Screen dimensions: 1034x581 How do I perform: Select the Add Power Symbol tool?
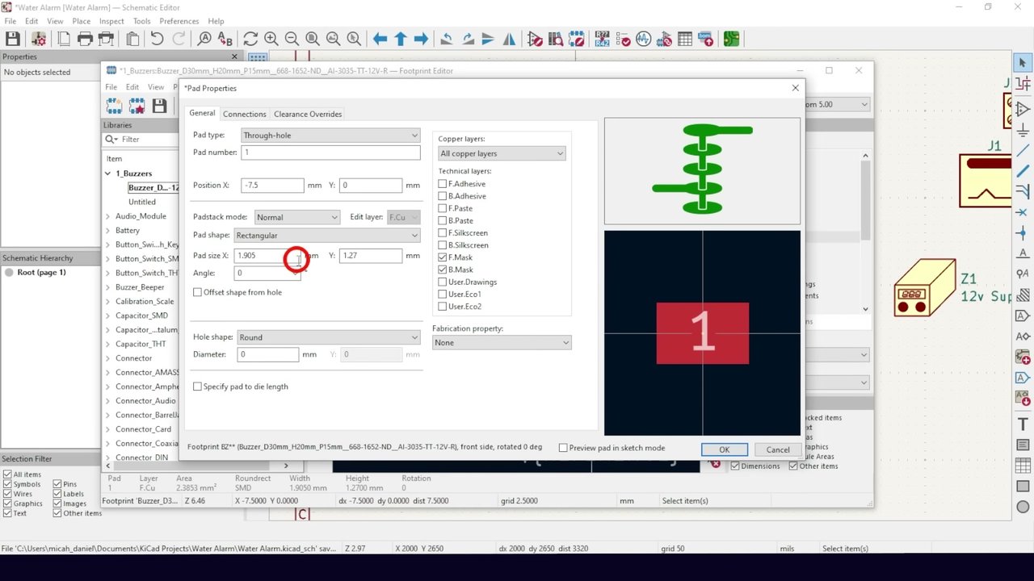click(1023, 130)
